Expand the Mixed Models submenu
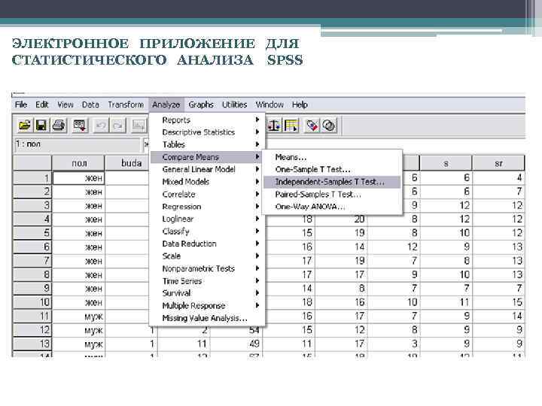 coord(207,182)
